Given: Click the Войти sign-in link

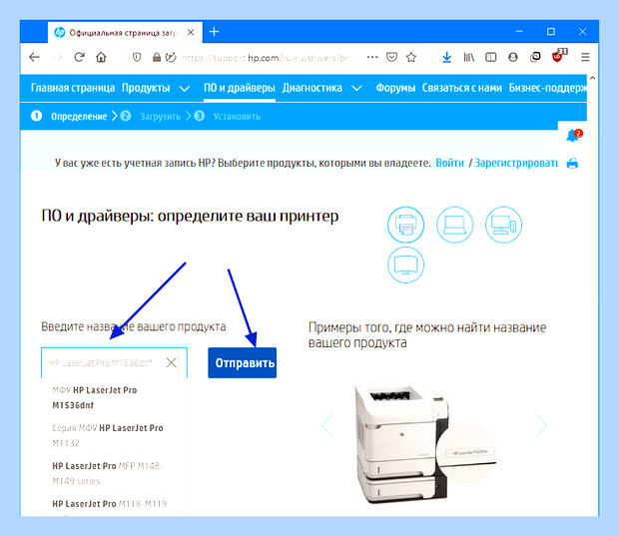Looking at the screenshot, I should (449, 163).
